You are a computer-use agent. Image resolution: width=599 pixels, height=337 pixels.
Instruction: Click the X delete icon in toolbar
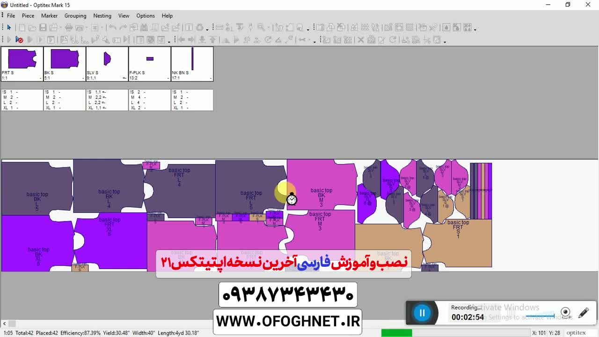tap(361, 40)
